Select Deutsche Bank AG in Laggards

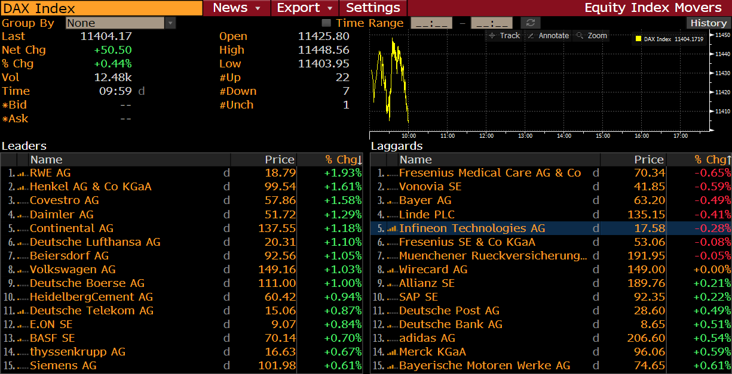click(451, 324)
